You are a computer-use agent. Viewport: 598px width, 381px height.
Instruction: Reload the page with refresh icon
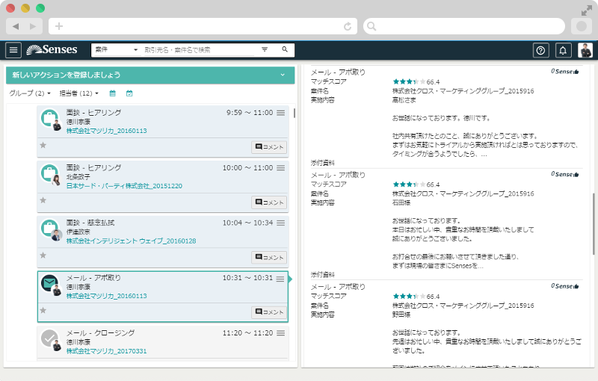348,26
